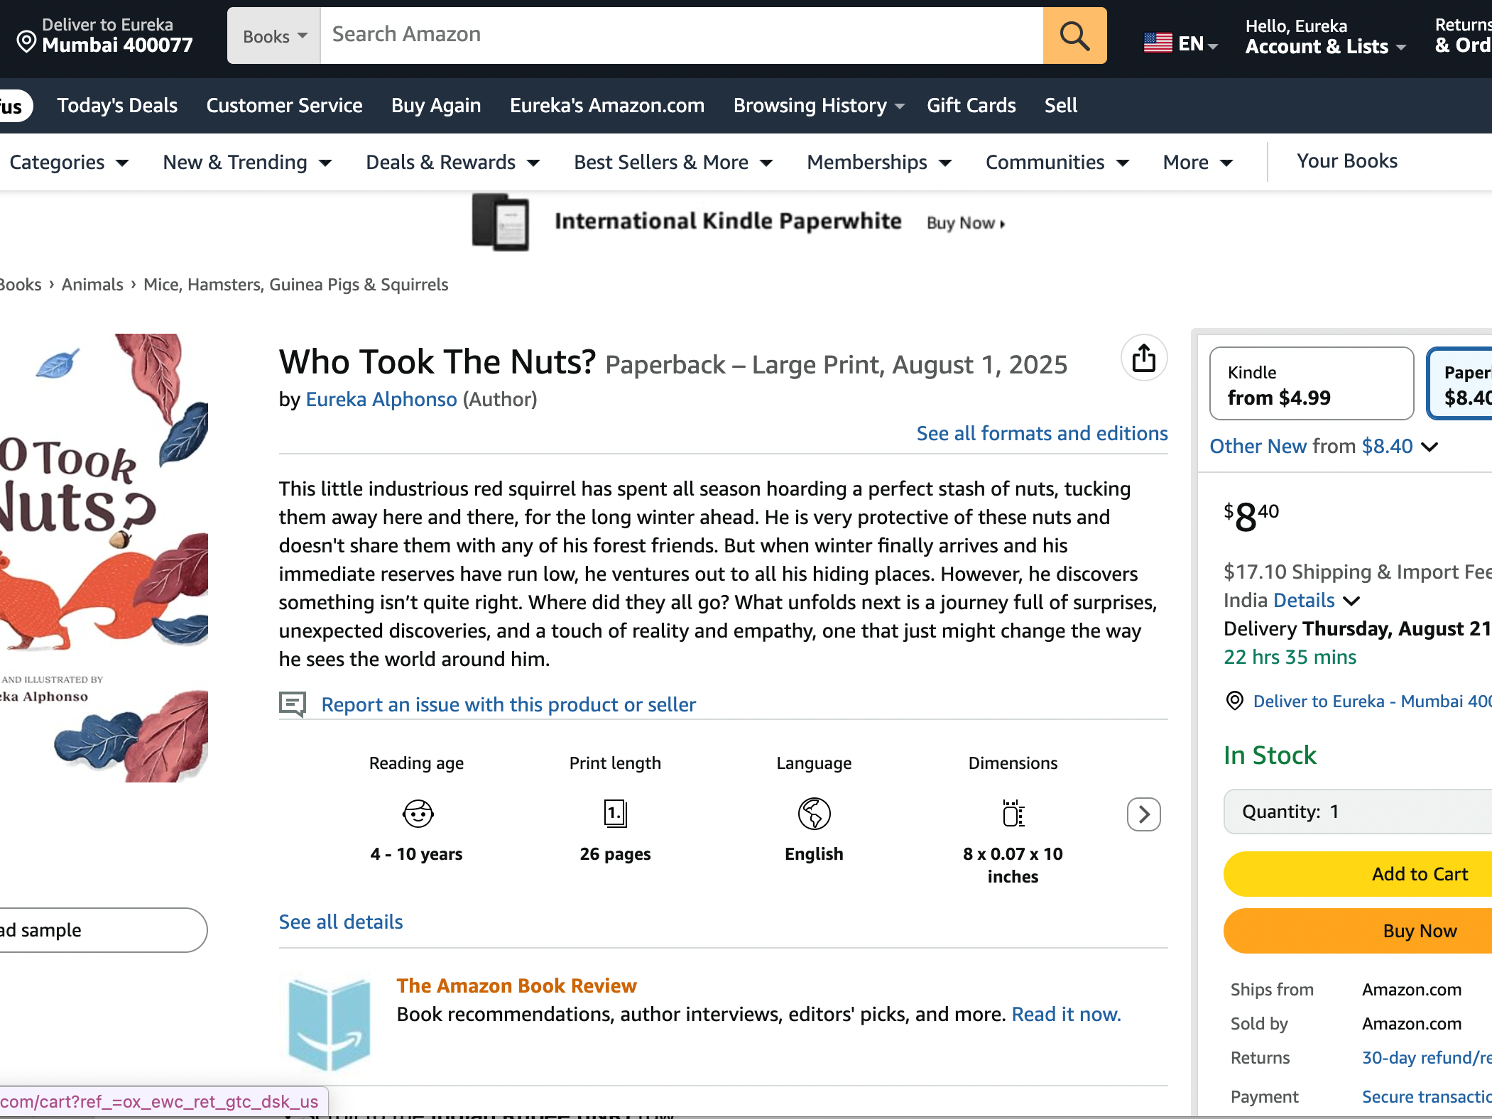Image resolution: width=1492 pixels, height=1119 pixels.
Task: Click the Amazon Book Review book icon
Action: pos(330,1022)
